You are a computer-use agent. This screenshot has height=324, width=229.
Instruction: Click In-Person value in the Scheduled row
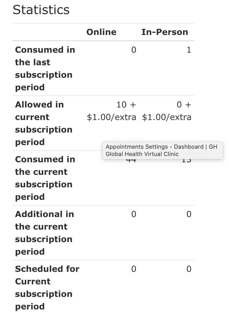[x=189, y=269]
